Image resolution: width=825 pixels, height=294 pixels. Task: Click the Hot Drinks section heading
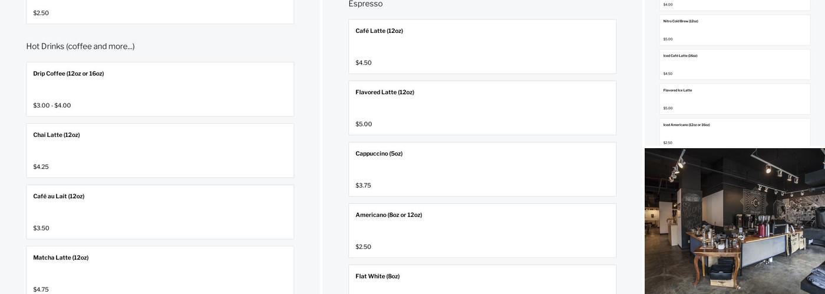[x=80, y=46]
